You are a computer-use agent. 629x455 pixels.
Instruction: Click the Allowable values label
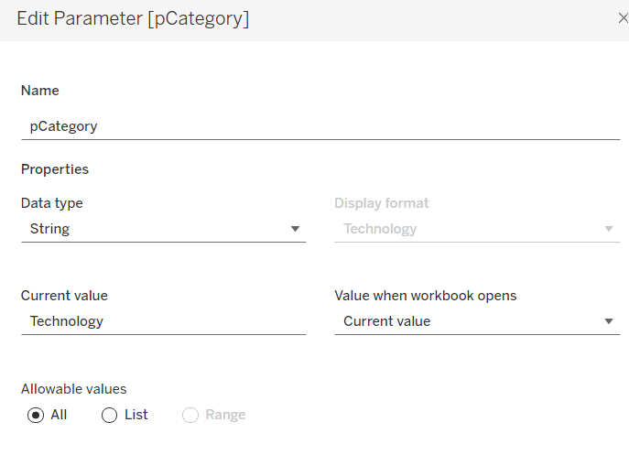[73, 389]
